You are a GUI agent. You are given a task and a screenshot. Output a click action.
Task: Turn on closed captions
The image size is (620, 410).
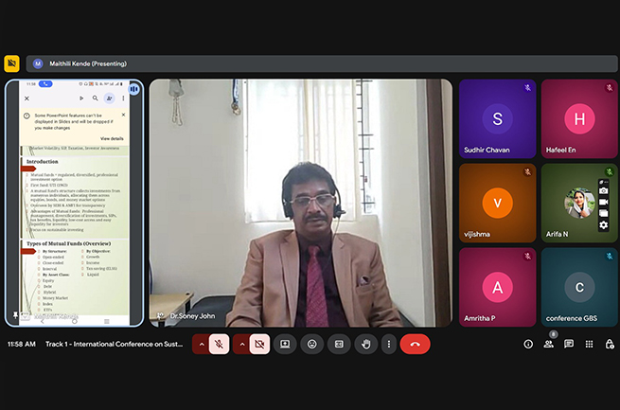click(x=339, y=345)
